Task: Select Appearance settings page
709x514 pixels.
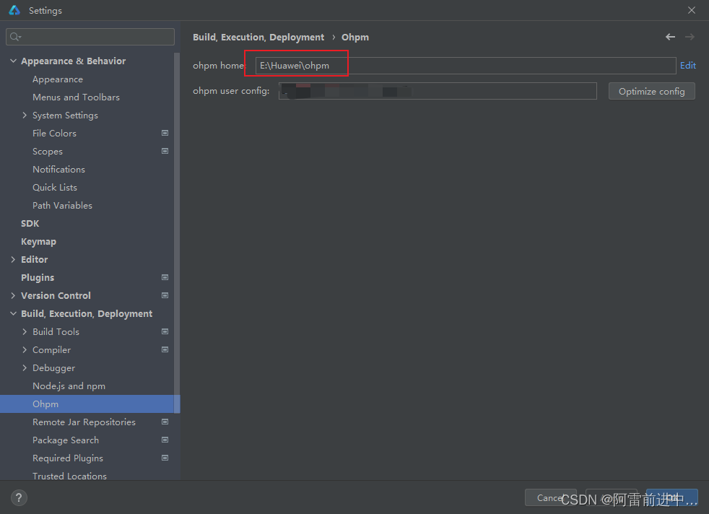Action: coord(58,79)
